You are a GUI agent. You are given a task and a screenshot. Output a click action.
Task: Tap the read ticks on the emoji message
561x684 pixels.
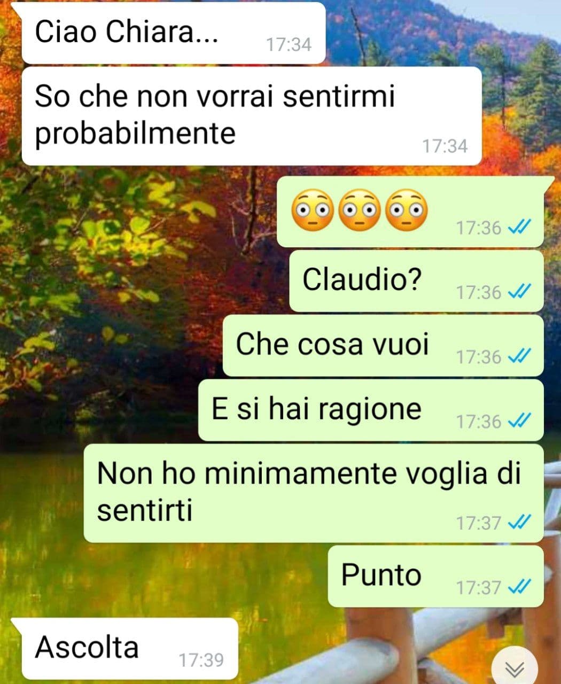click(x=519, y=228)
